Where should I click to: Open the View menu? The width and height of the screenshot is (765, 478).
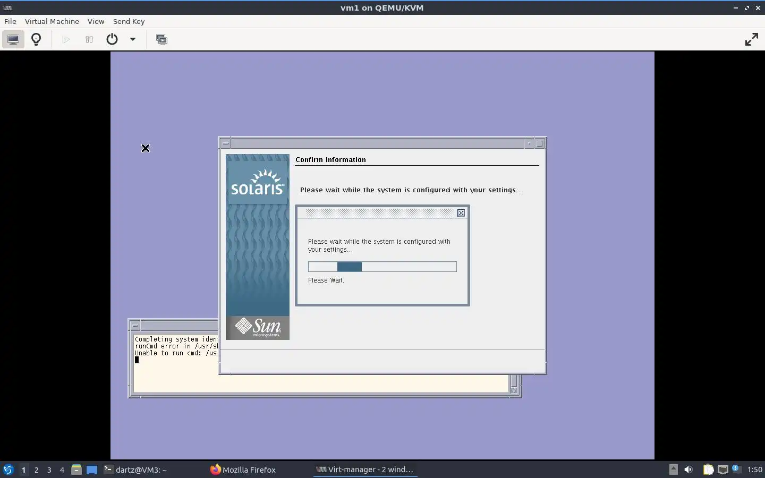(x=96, y=21)
